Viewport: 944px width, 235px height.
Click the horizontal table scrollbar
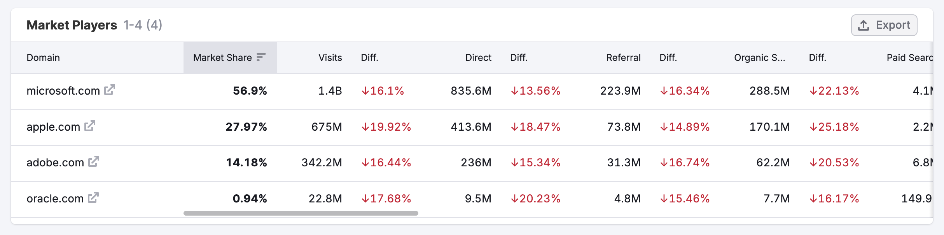pyautogui.click(x=301, y=213)
